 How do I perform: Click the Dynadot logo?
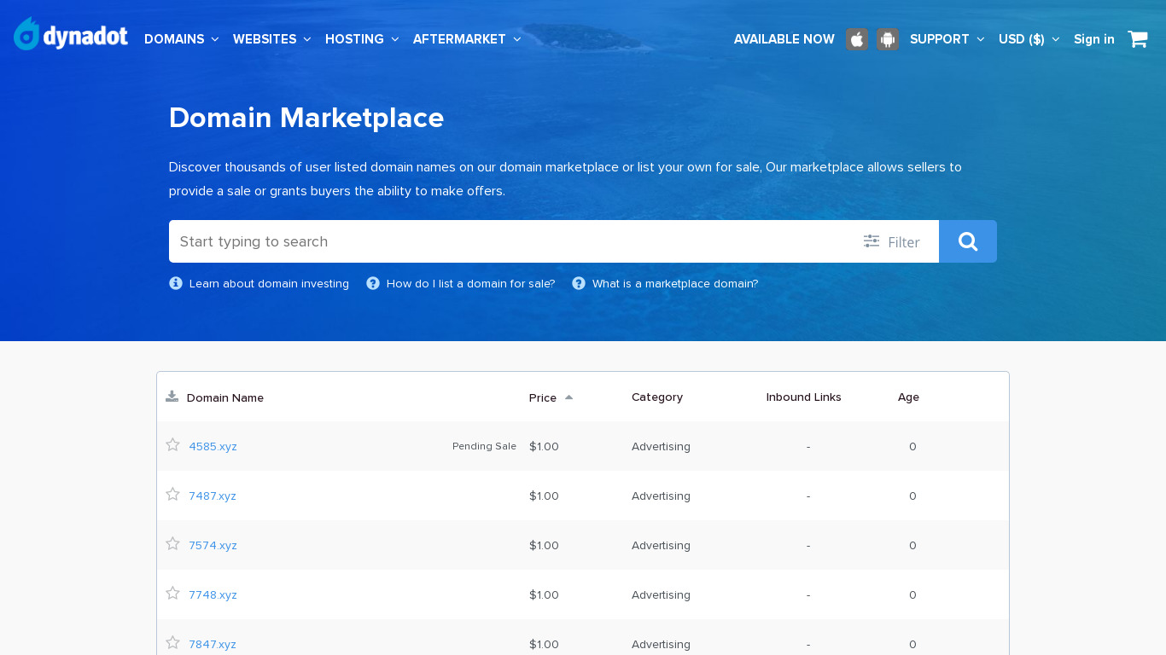pos(71,36)
